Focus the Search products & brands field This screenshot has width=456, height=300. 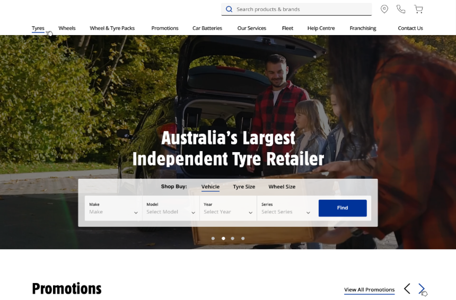[296, 9]
